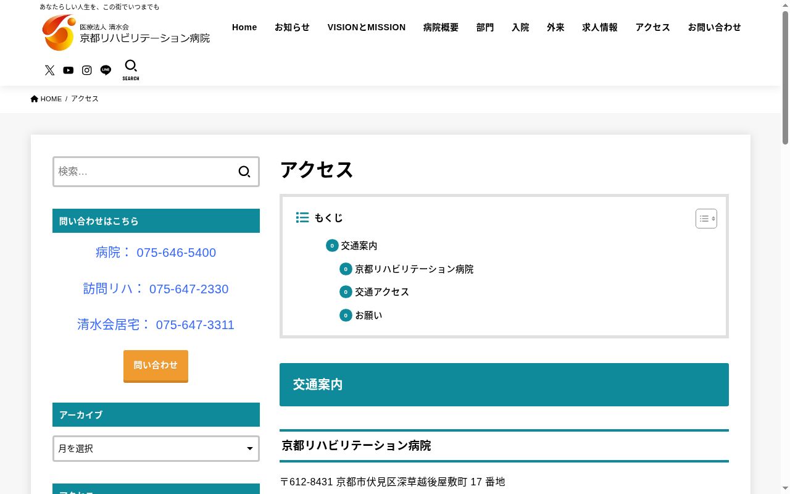Screen dimensions: 790x494
Task: Open the 外来 menu item
Action: (x=555, y=27)
